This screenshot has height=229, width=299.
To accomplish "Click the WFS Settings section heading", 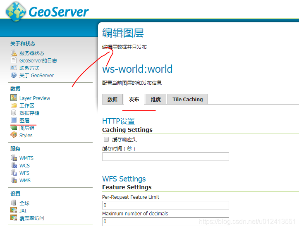I will [124, 179].
